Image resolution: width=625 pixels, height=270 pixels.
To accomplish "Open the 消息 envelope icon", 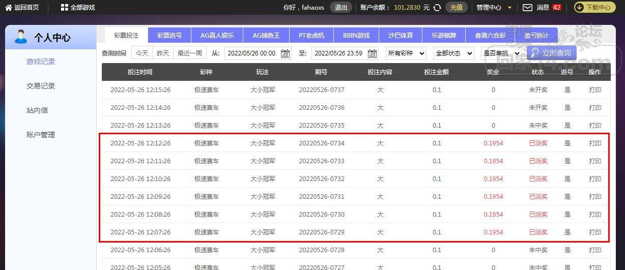I will coord(528,8).
